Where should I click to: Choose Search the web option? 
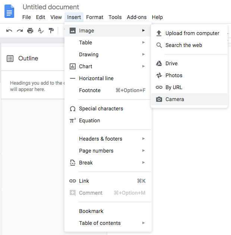click(x=189, y=45)
